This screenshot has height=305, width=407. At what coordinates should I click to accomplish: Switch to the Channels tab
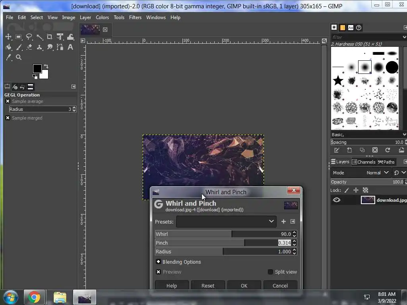364,162
